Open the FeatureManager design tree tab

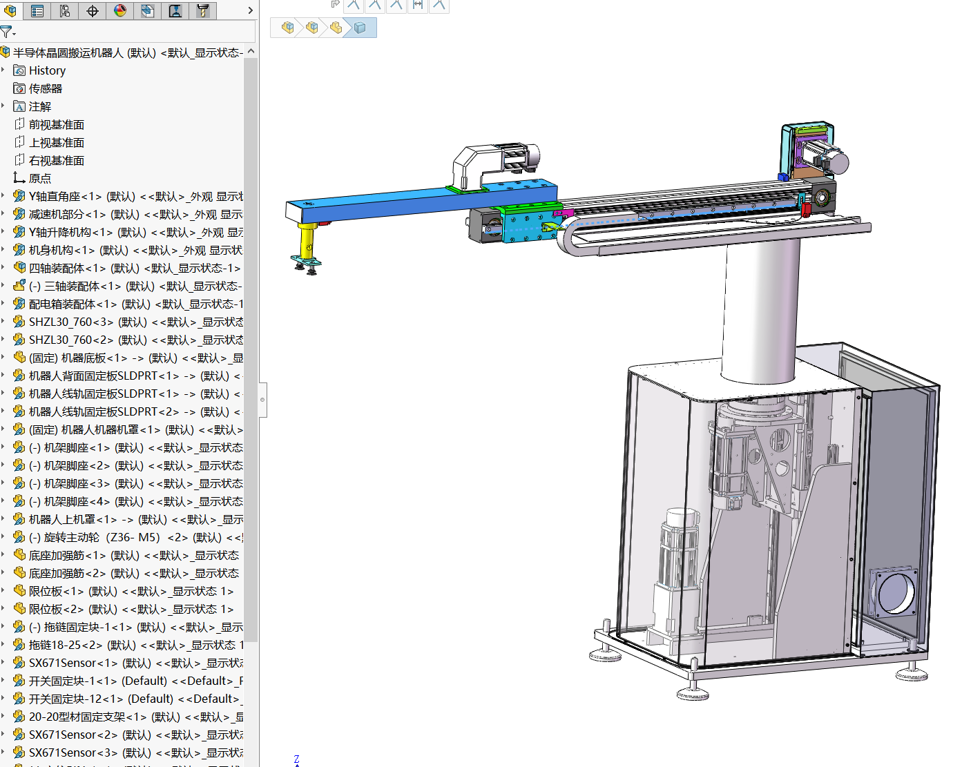[10, 10]
